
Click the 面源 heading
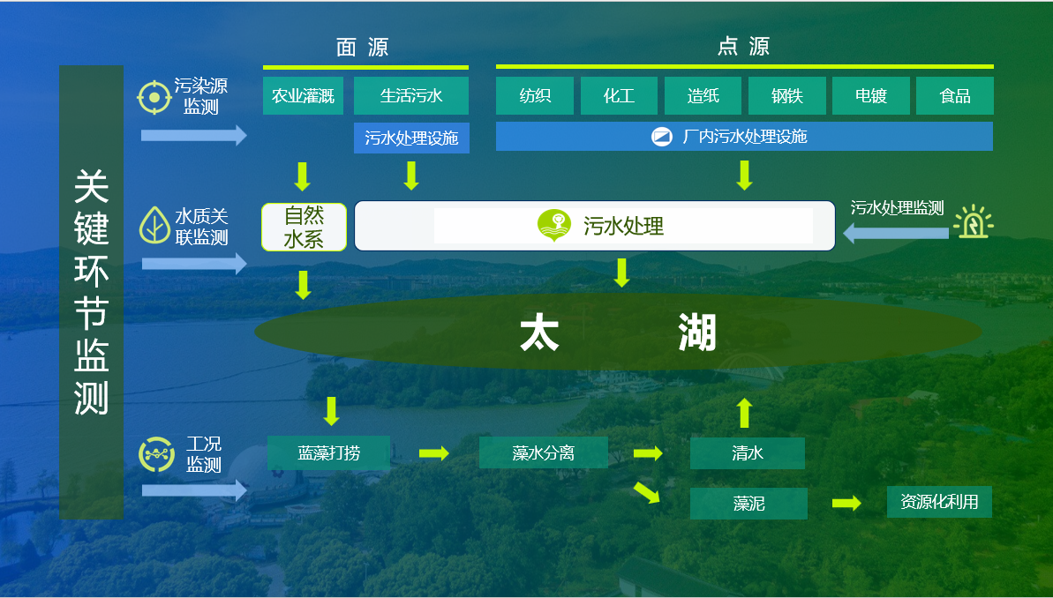(x=363, y=47)
